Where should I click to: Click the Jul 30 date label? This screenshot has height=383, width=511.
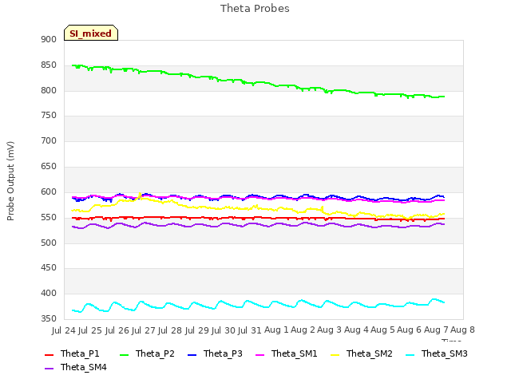coord(223,330)
